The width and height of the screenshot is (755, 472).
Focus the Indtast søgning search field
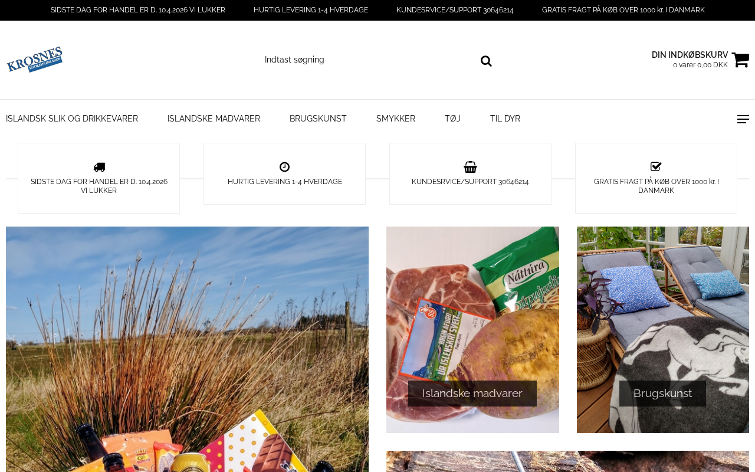[x=369, y=60]
